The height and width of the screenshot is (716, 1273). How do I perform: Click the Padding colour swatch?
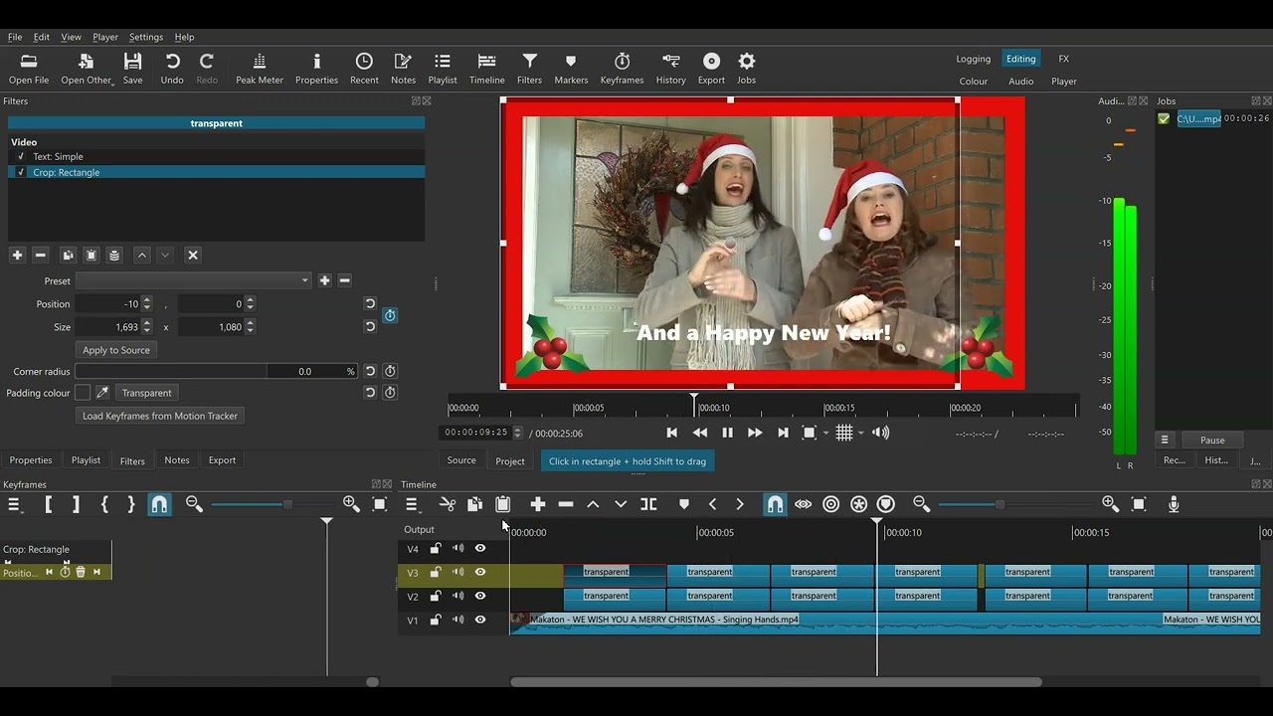click(83, 393)
